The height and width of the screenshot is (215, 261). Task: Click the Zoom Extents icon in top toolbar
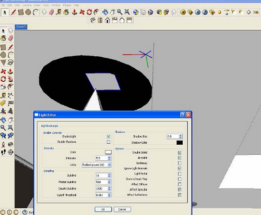pyautogui.click(x=127, y=12)
